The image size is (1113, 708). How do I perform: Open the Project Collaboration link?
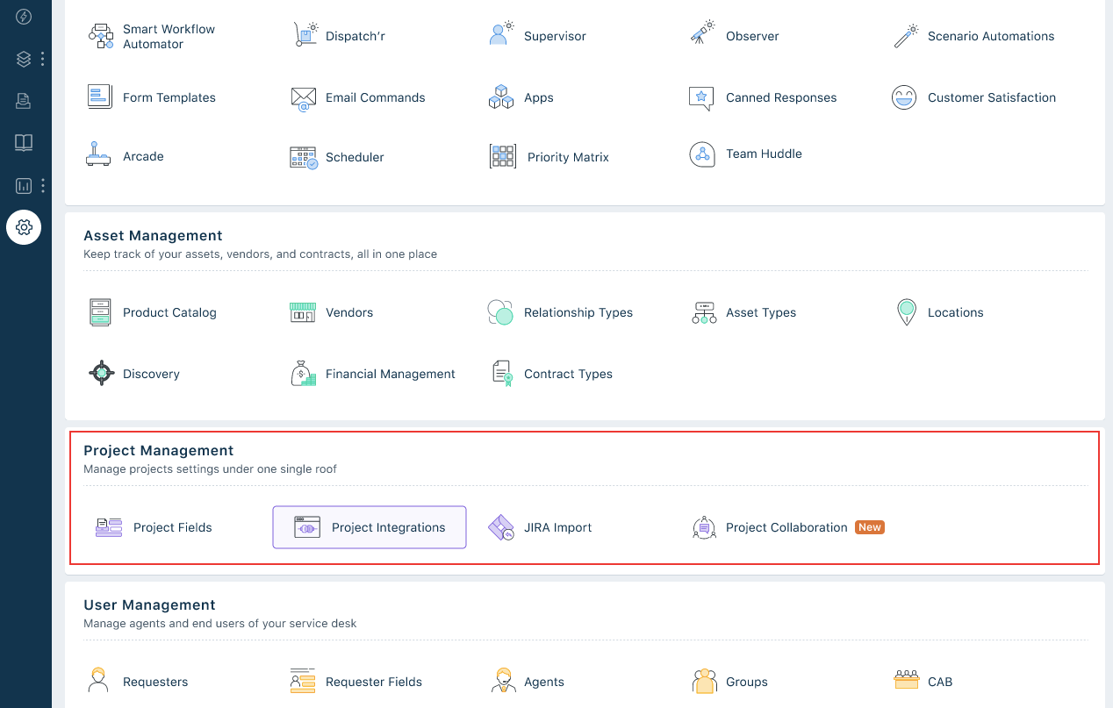[x=786, y=527]
